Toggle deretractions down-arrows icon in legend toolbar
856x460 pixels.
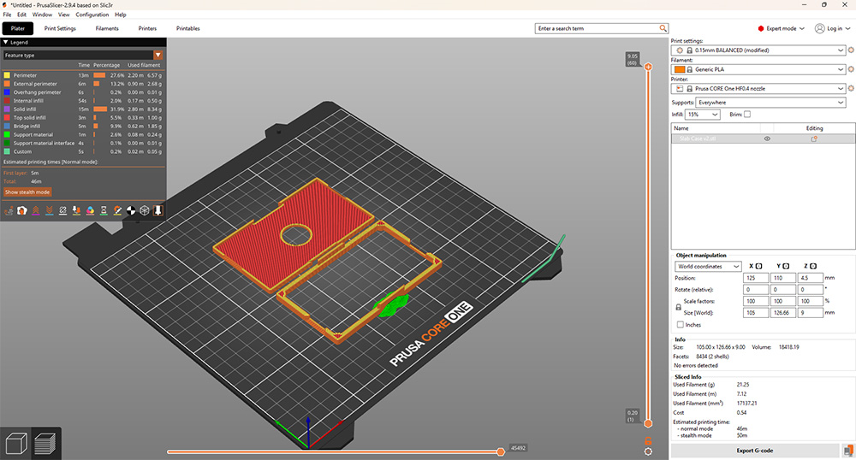[50, 210]
